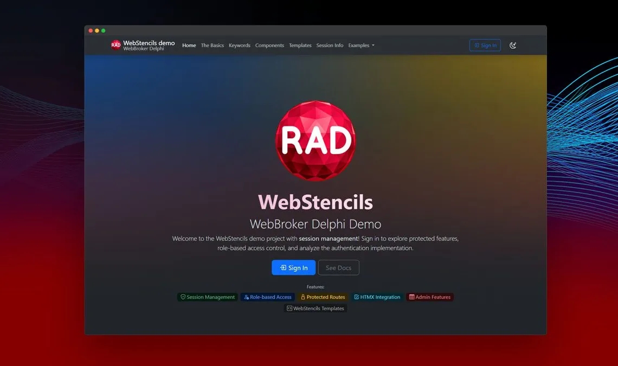Navigate to the Components page
Viewport: 618px width, 366px height.
point(269,46)
